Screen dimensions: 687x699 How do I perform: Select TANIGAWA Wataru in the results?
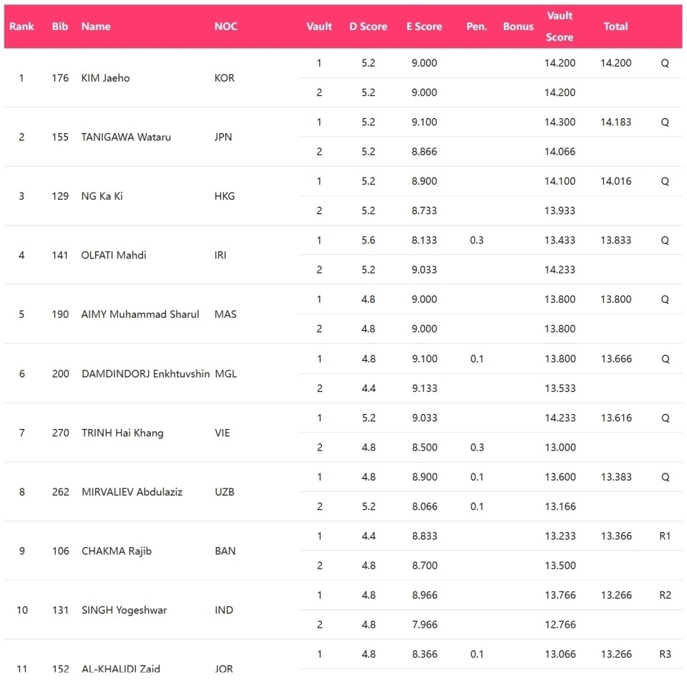126,137
